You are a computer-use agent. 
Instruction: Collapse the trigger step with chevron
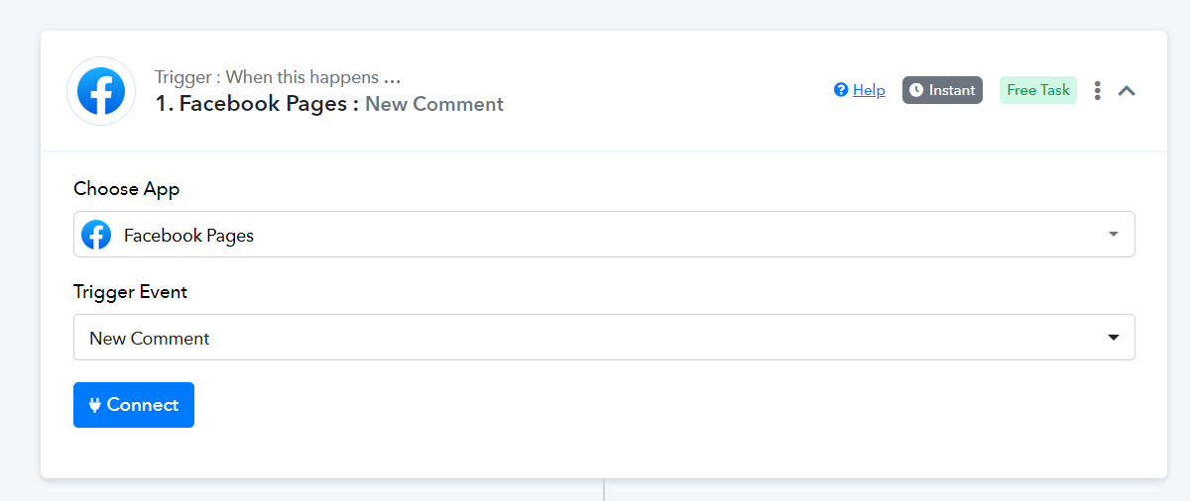point(1127,90)
